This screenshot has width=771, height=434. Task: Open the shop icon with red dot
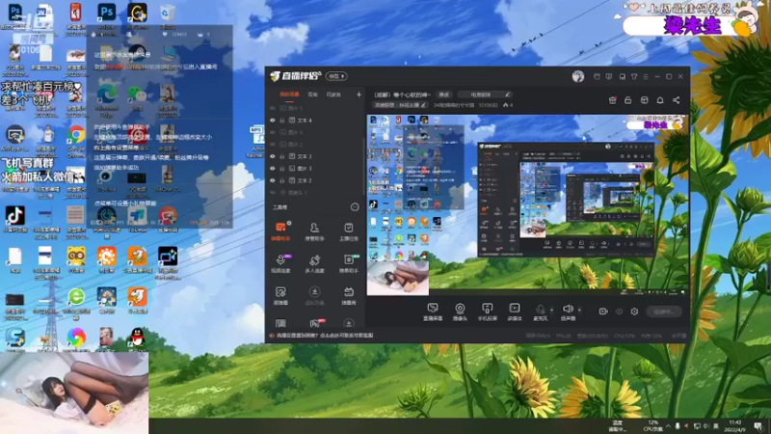[x=613, y=100]
